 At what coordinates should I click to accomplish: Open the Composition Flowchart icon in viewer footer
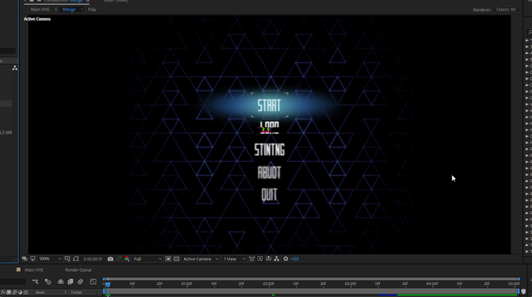[277, 259]
